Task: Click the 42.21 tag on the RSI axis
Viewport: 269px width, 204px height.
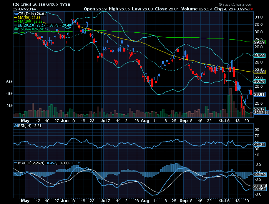Action: point(259,145)
